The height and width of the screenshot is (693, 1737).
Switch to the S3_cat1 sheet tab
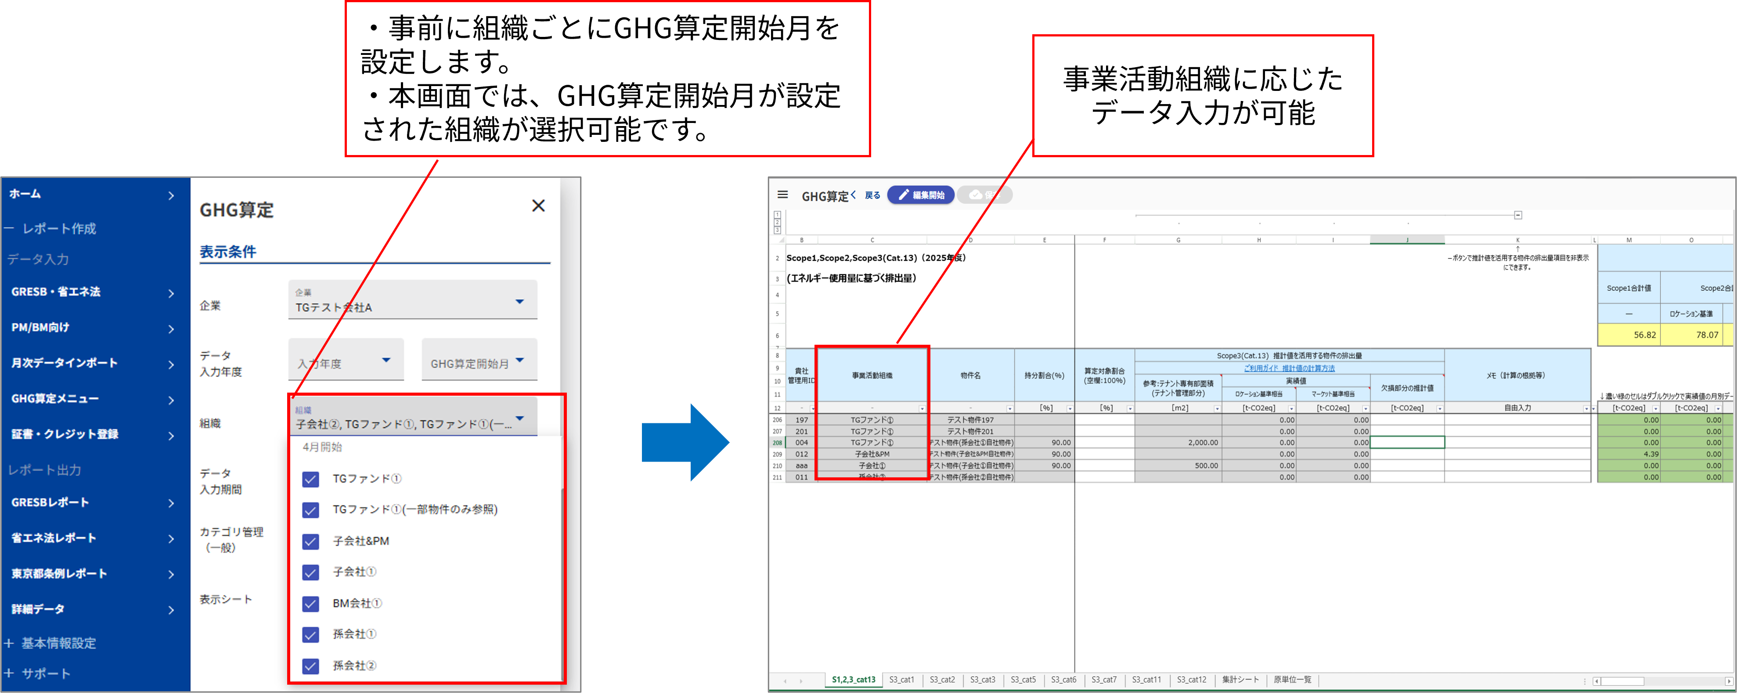(x=901, y=679)
